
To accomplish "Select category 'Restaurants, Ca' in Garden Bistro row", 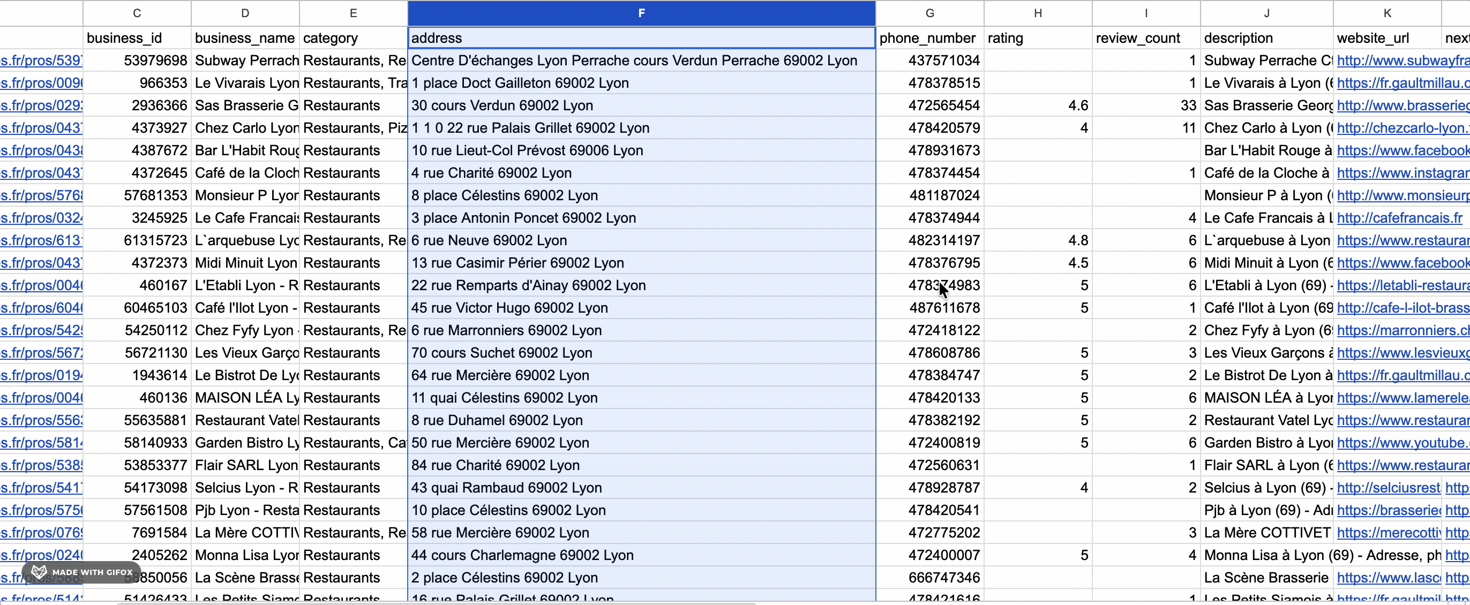I will point(353,442).
